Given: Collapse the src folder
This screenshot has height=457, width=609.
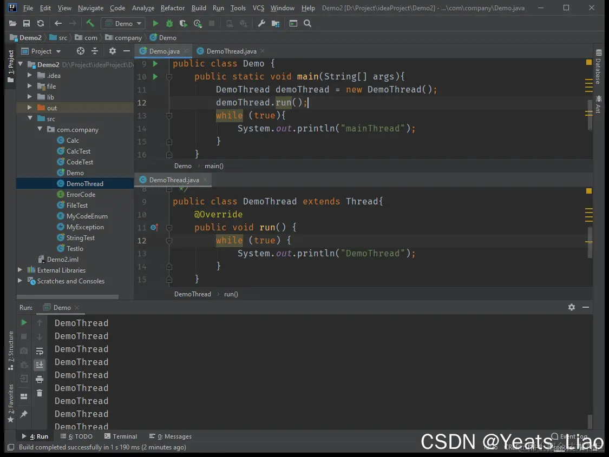Looking at the screenshot, I should [30, 118].
